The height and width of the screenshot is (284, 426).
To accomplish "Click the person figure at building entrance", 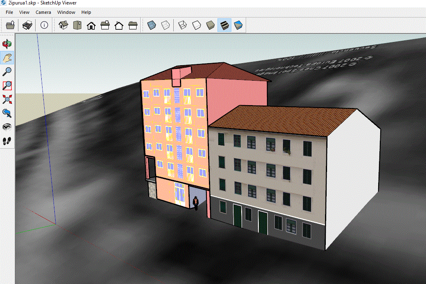I will coord(196,203).
